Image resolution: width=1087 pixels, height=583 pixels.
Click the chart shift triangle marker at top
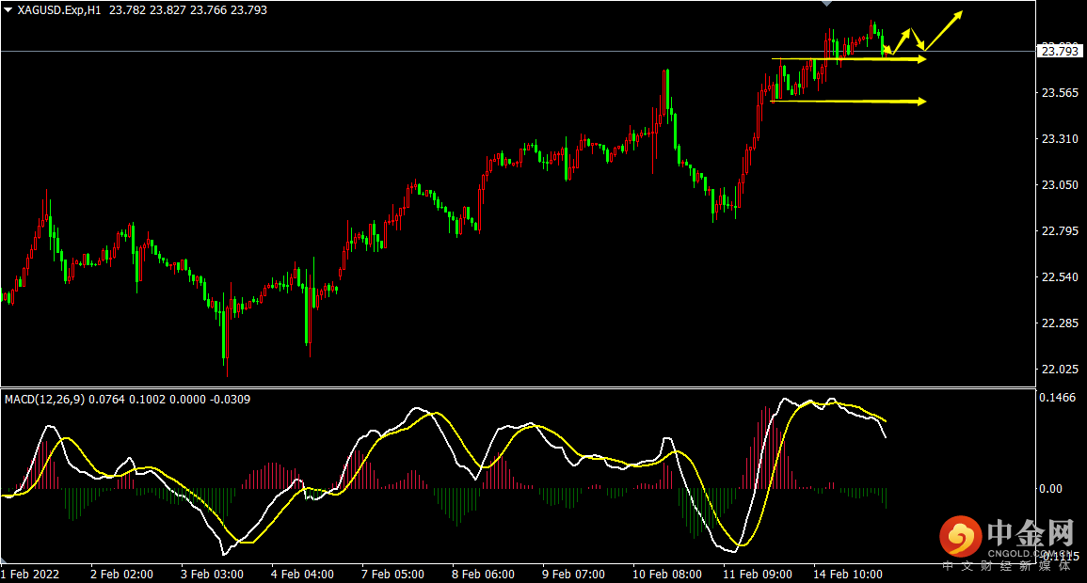(826, 4)
